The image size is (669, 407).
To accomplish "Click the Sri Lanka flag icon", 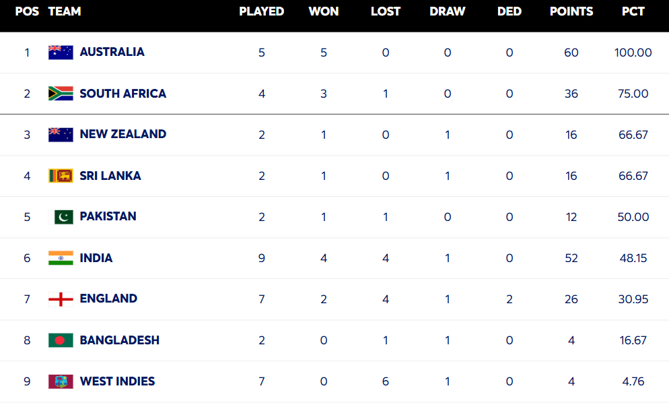I will pos(61,176).
